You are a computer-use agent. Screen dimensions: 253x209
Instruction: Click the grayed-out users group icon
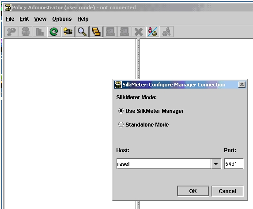[x=26, y=32]
